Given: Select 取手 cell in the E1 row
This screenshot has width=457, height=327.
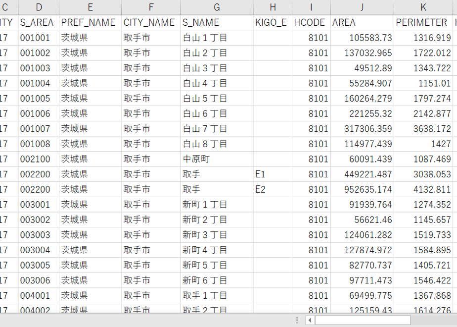Looking at the screenshot, I should point(217,174).
